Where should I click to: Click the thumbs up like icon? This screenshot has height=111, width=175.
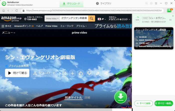(x=81, y=73)
